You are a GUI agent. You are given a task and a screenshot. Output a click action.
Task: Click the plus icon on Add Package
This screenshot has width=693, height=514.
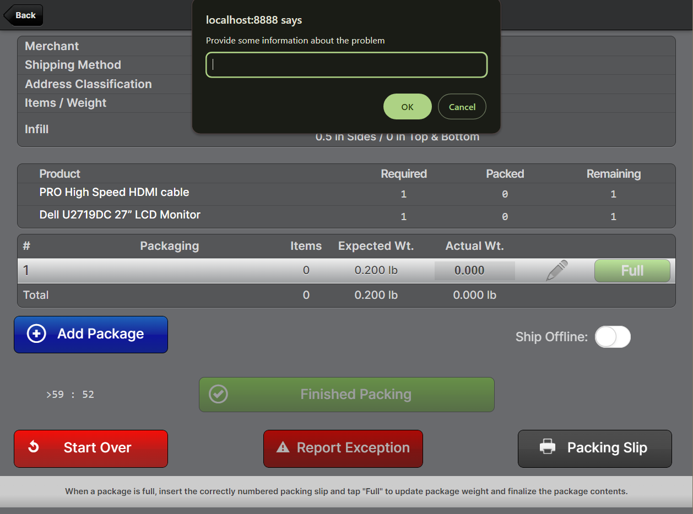[36, 334]
